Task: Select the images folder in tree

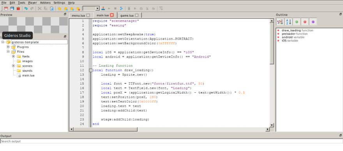Action: 27,61
